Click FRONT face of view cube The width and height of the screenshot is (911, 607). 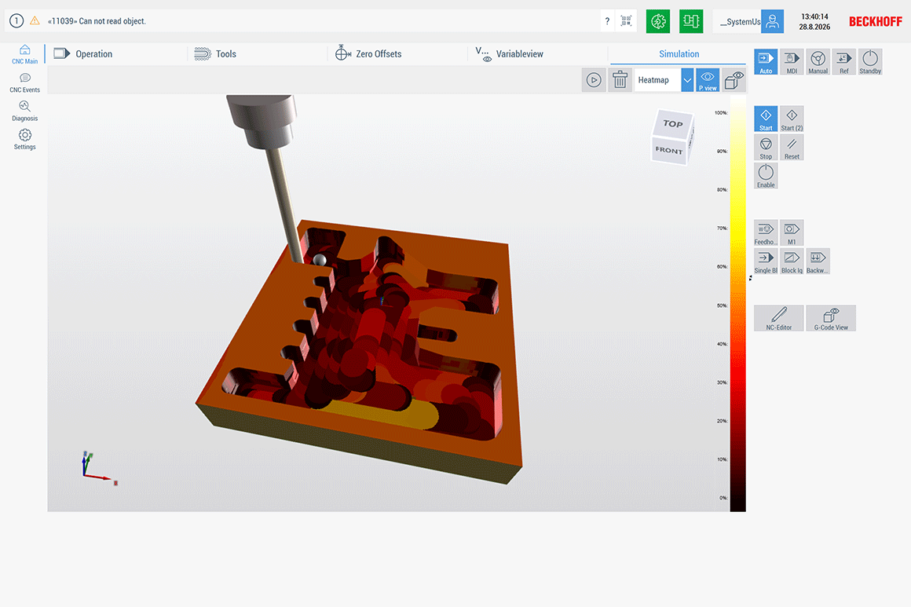[x=669, y=151]
